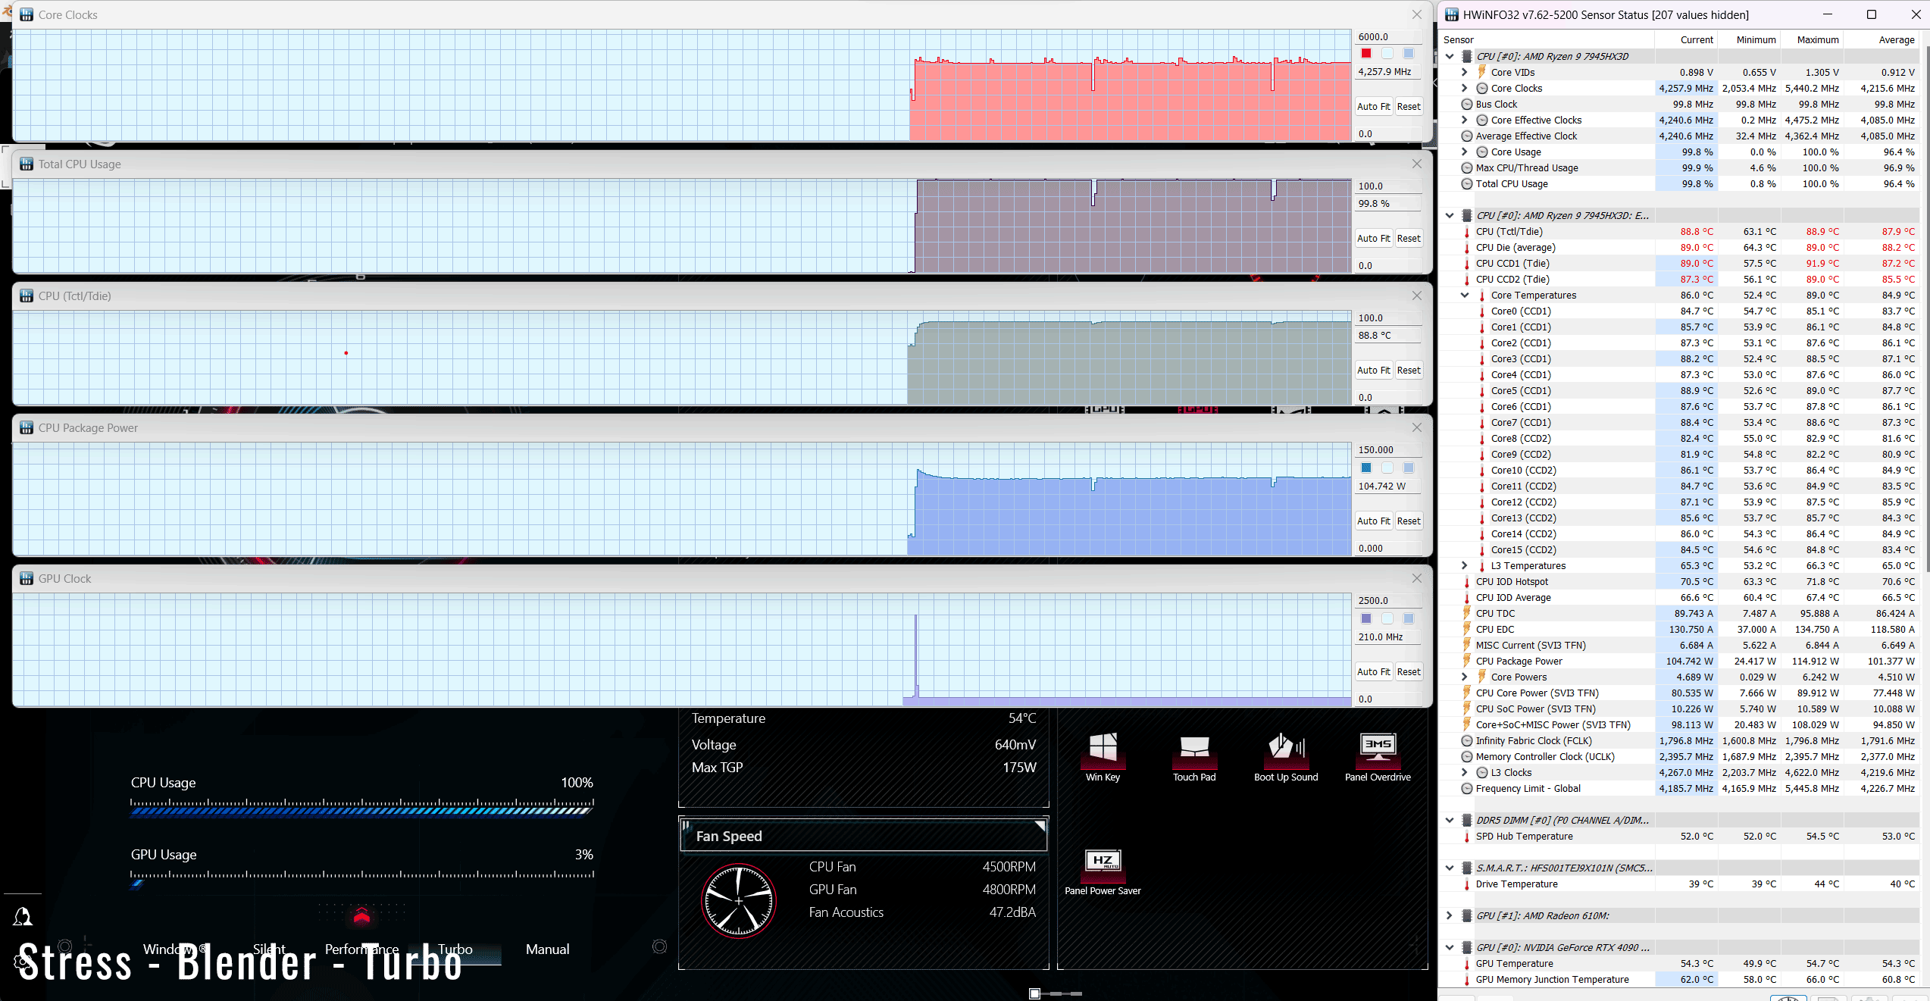Switch to Performance mode
The image size is (1930, 1001).
(x=361, y=949)
